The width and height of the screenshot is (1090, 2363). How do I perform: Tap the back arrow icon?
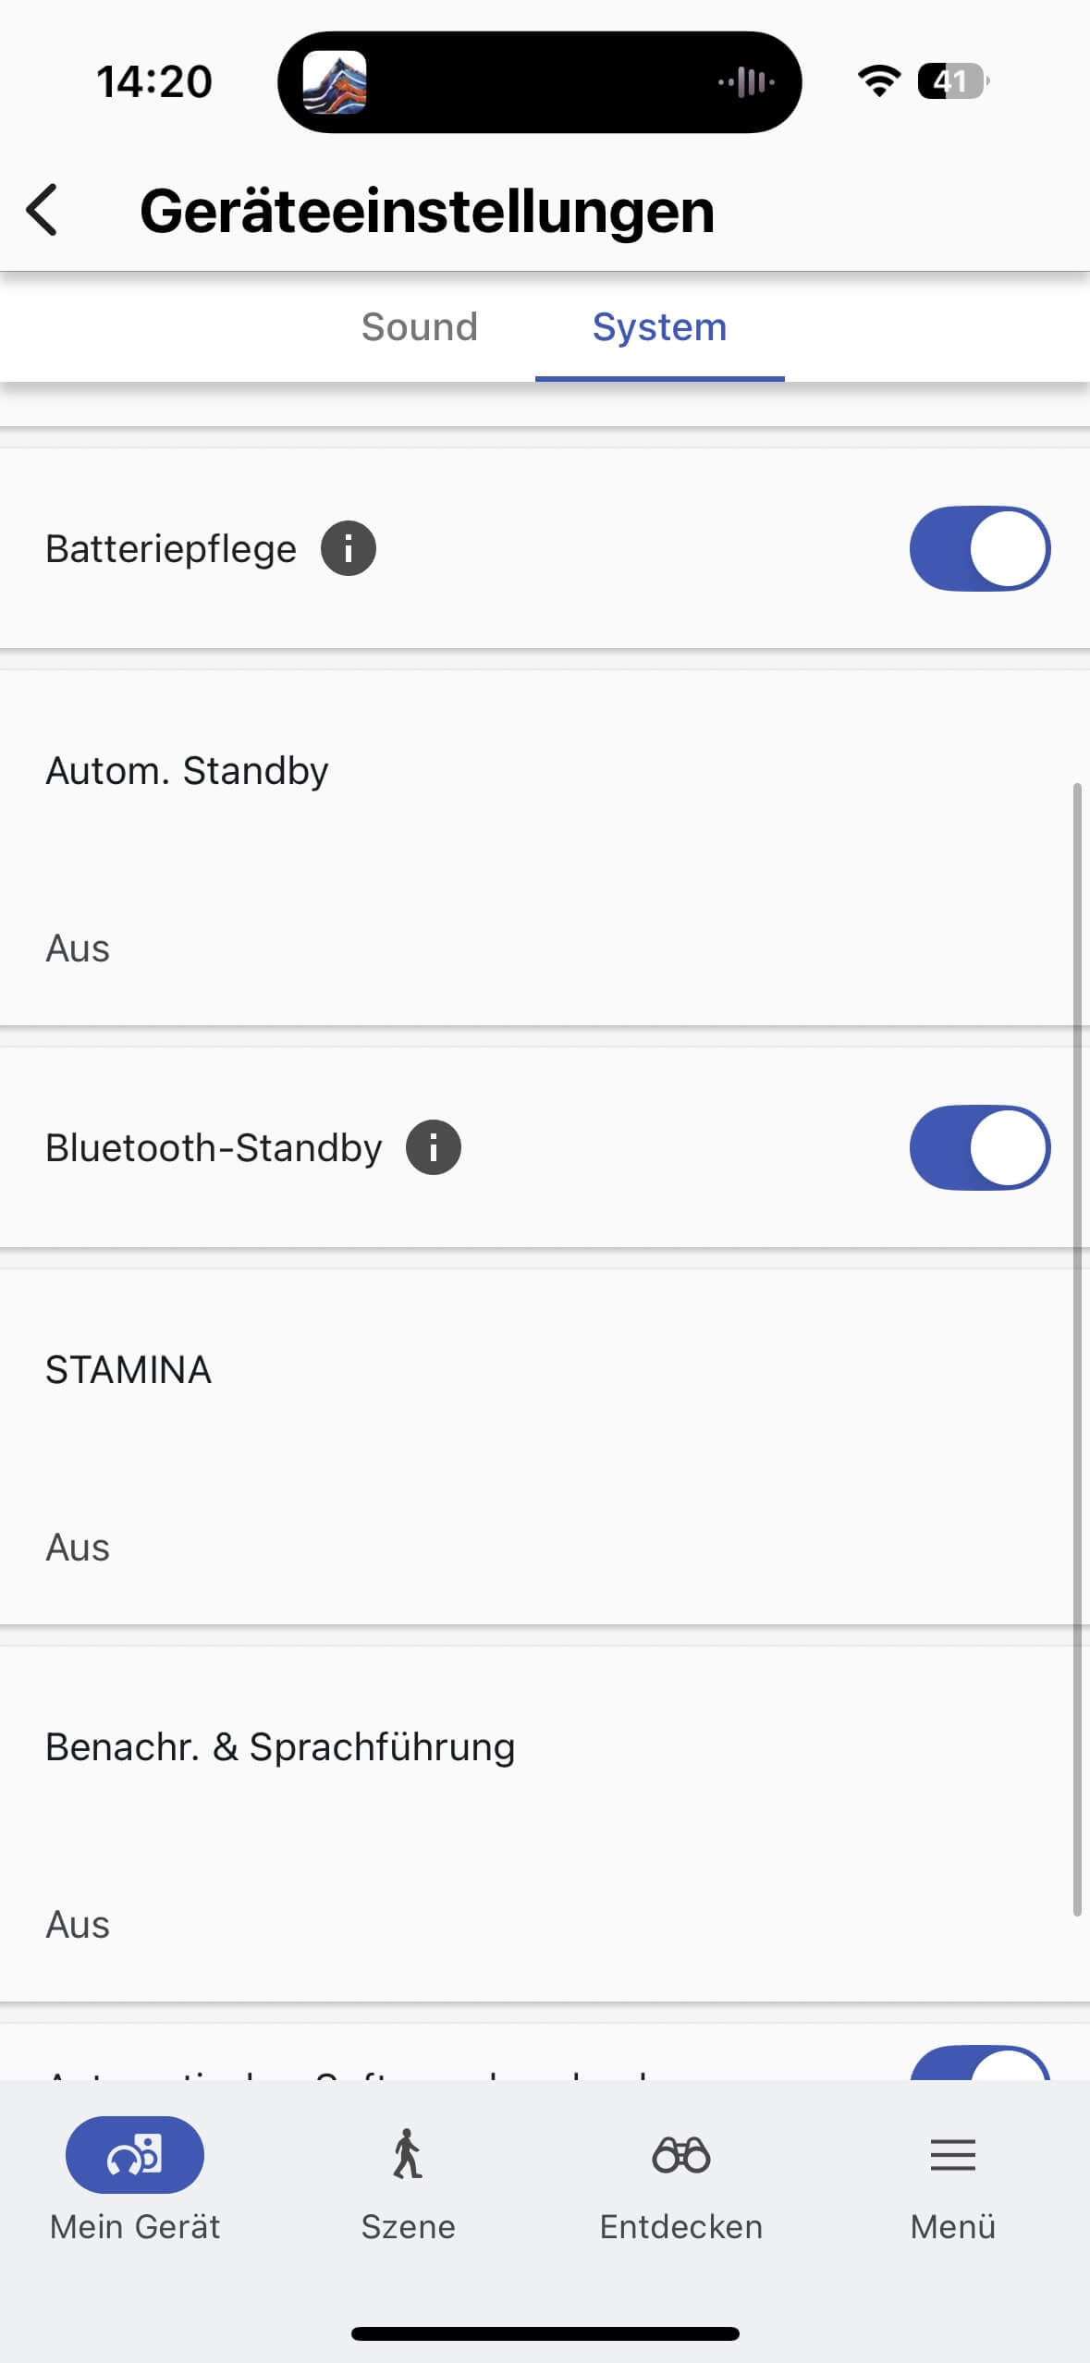click(43, 210)
